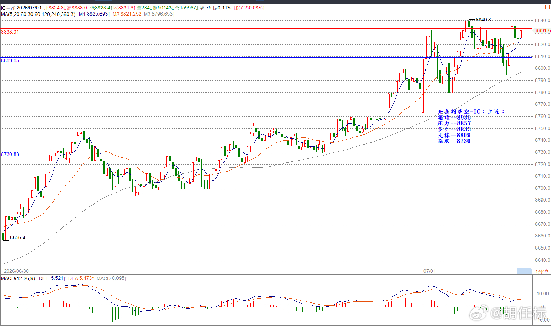Click the 2026/06/30 date label
The height and width of the screenshot is (326, 551).
(x=16, y=271)
